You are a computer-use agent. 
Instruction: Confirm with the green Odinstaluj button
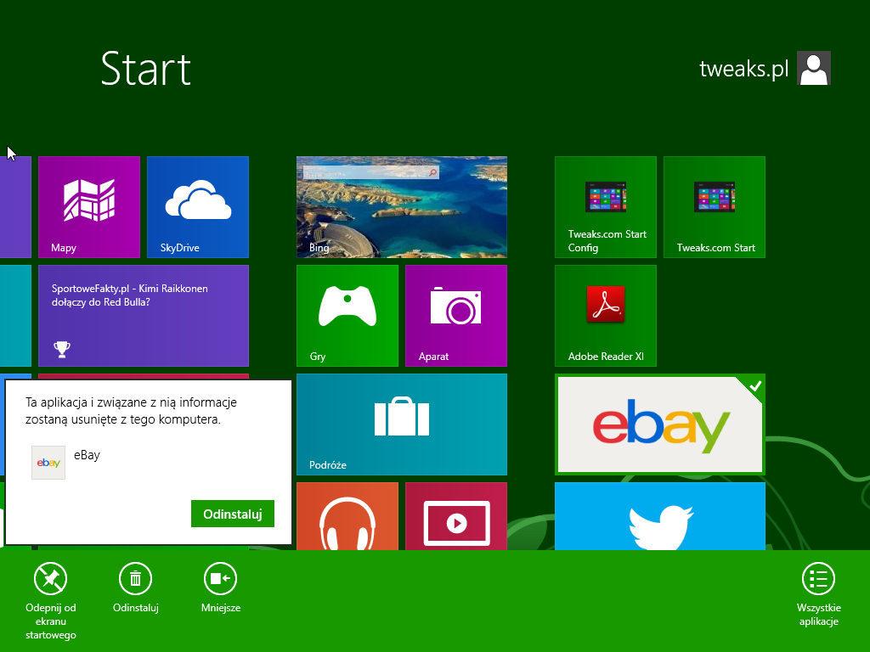click(233, 514)
